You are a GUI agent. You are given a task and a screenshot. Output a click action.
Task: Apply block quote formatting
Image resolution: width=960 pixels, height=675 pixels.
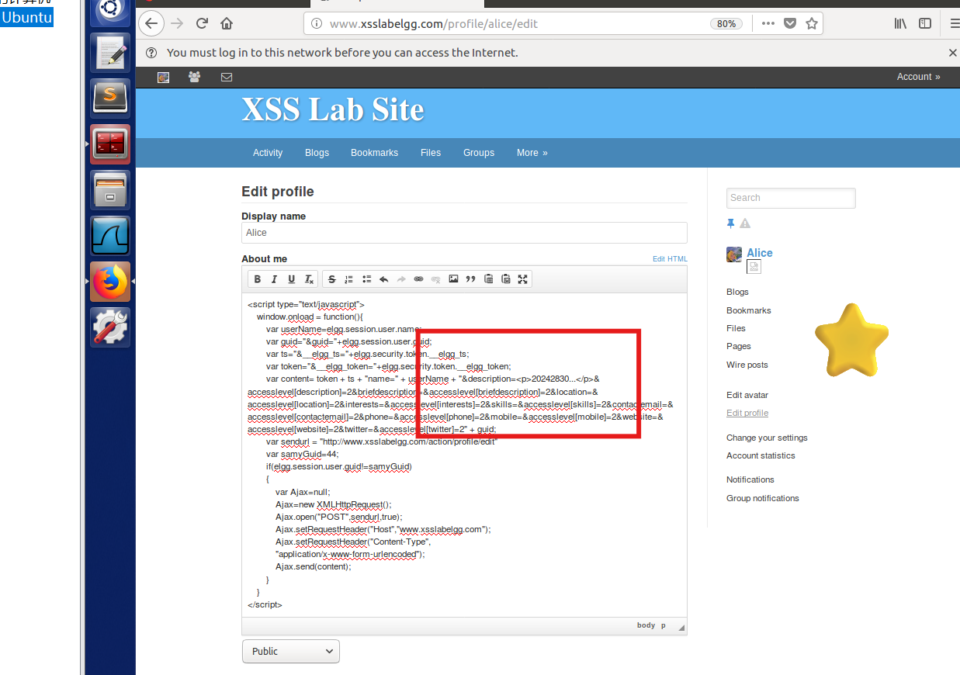click(x=470, y=279)
